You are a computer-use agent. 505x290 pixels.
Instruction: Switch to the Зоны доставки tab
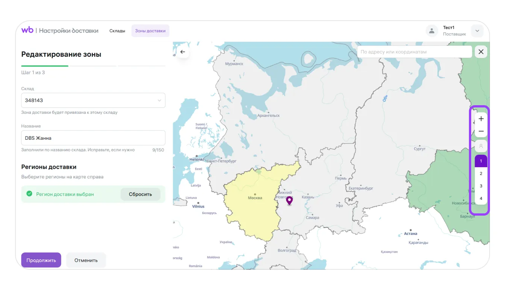coord(150,31)
